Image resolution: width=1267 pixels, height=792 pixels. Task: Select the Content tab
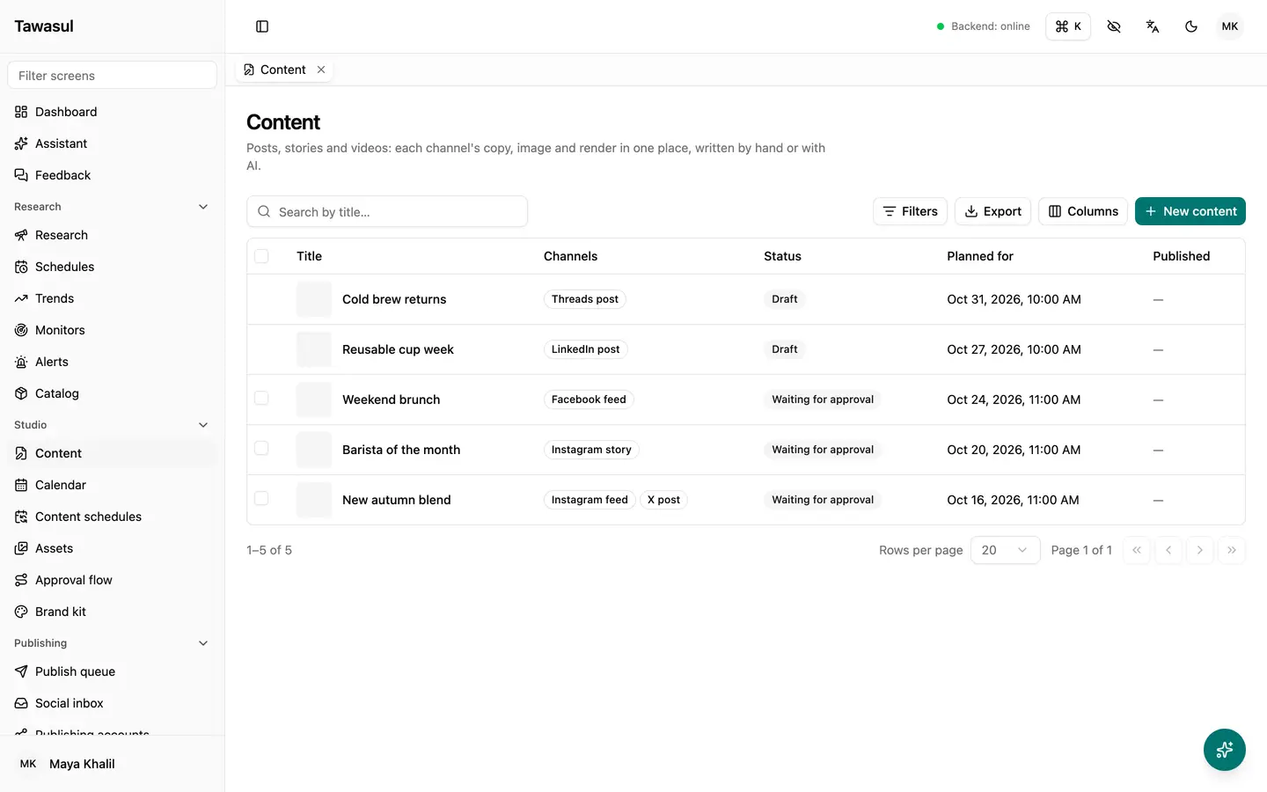click(x=283, y=70)
